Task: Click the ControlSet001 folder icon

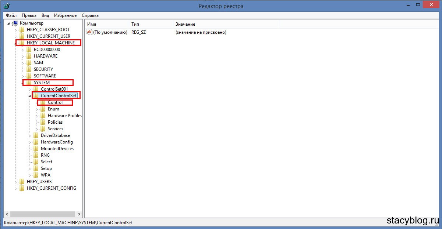Action: pyautogui.click(x=36, y=89)
